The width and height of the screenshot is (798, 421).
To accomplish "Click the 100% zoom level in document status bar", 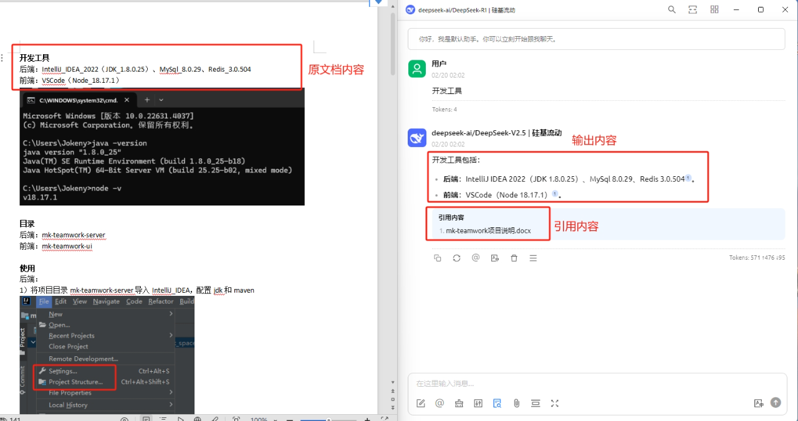I will pos(259,419).
